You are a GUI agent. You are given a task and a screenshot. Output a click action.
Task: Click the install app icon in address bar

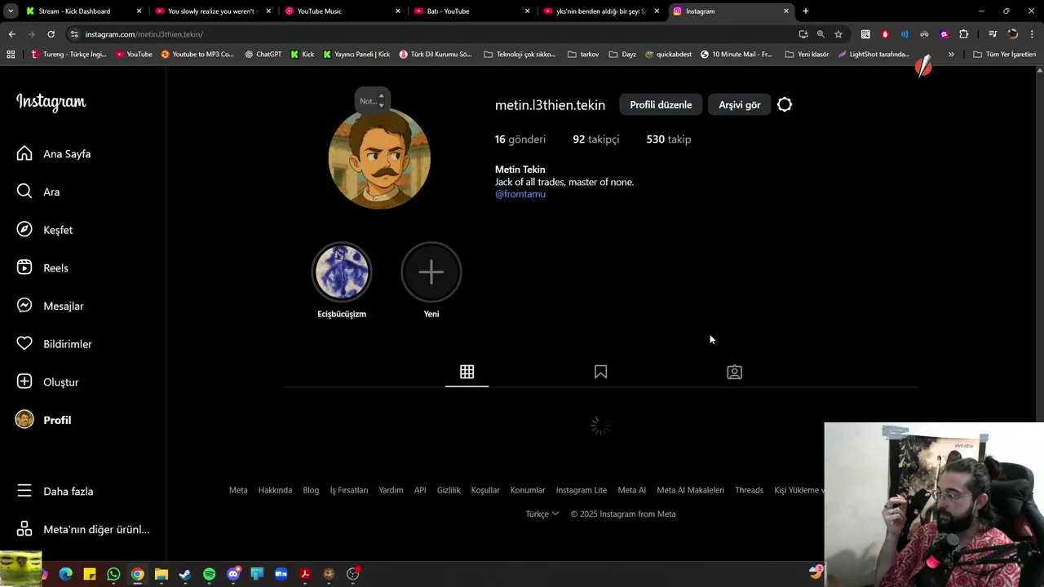803,34
